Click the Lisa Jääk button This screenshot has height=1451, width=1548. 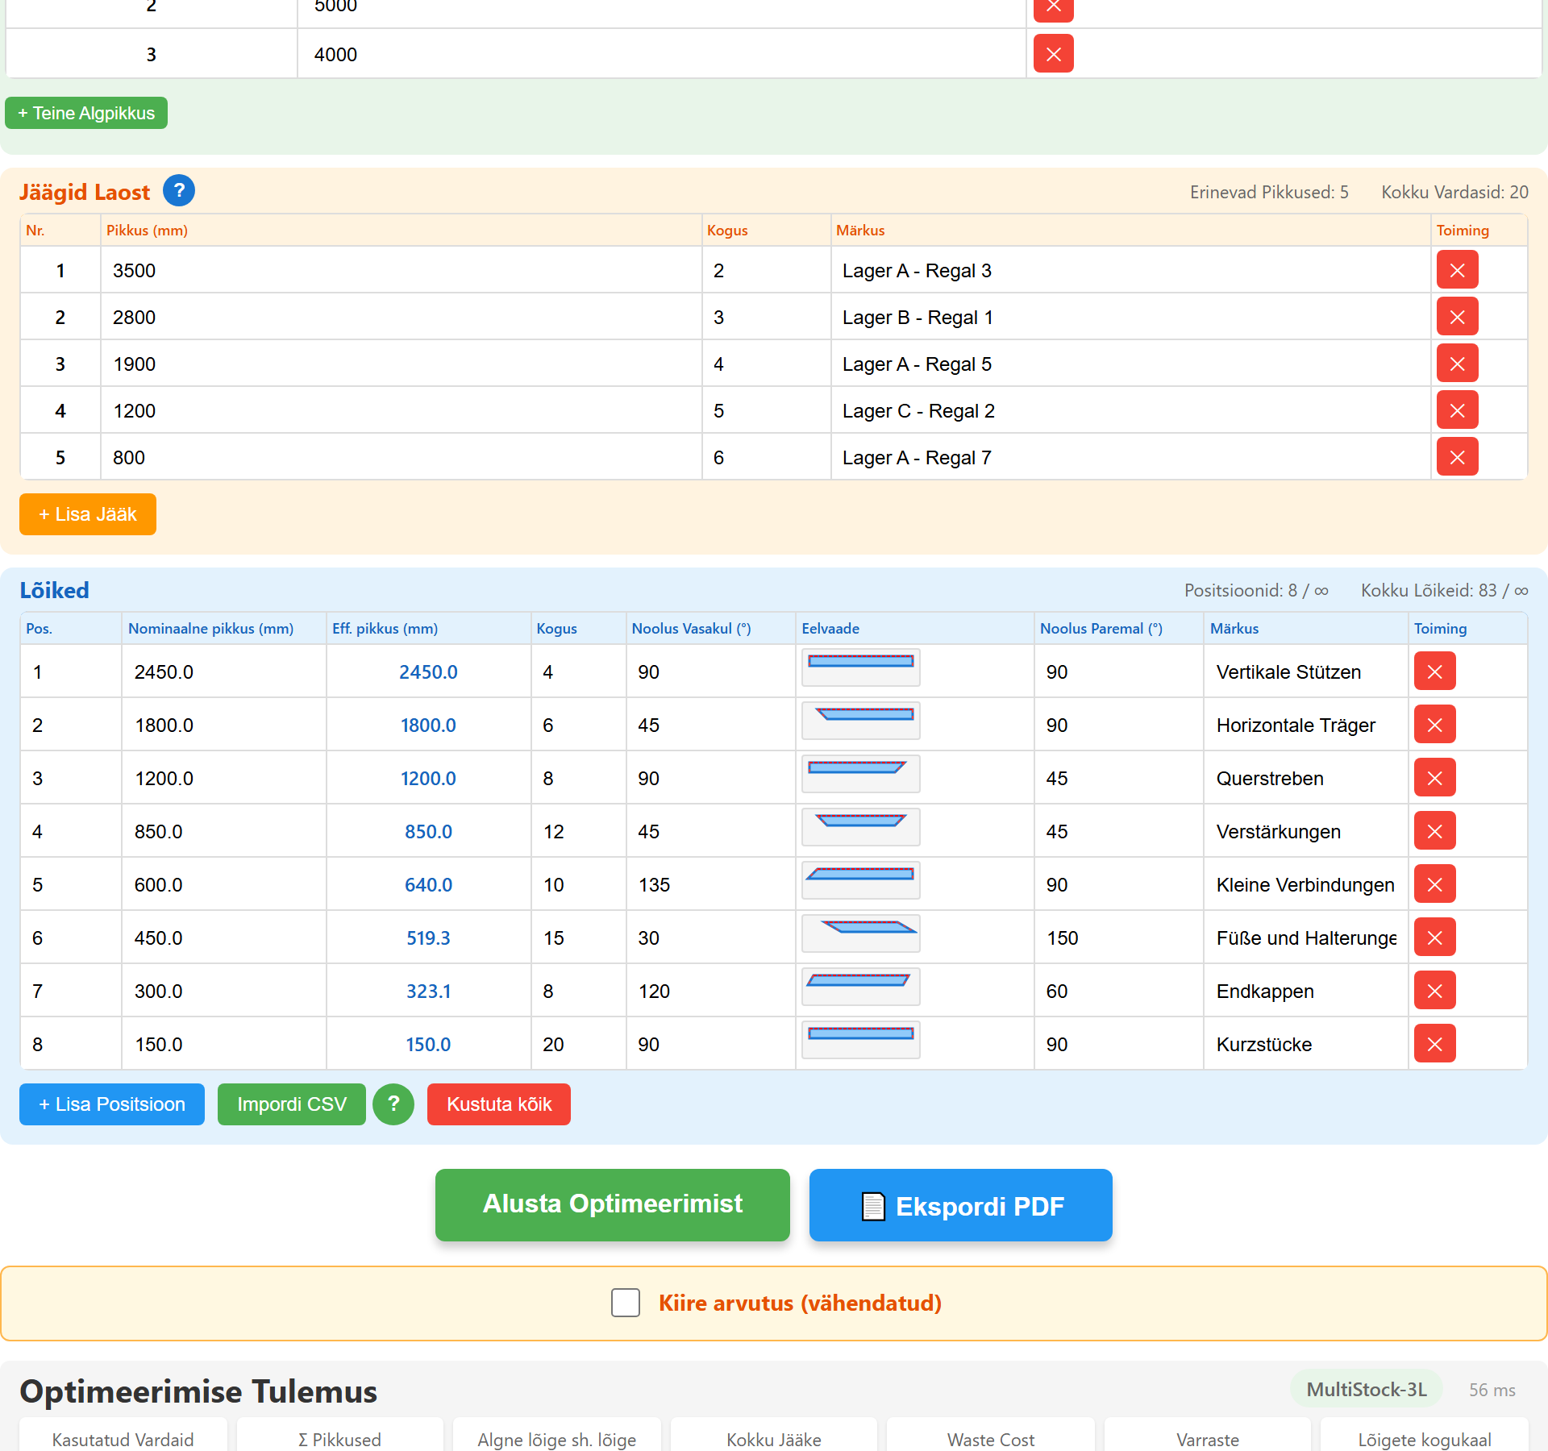pos(88,514)
